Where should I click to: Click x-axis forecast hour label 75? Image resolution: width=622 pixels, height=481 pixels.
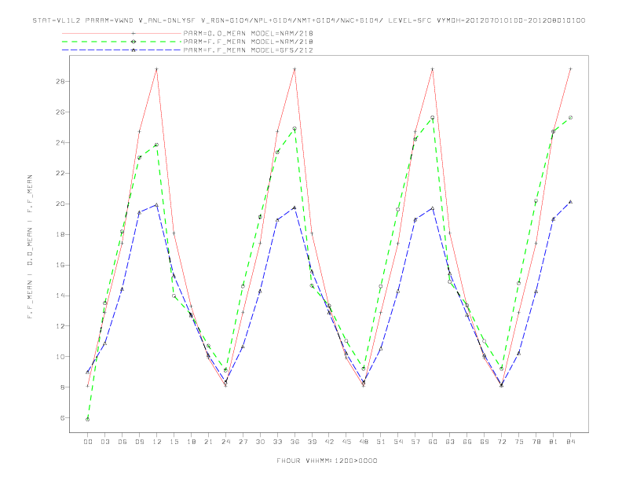tap(519, 442)
